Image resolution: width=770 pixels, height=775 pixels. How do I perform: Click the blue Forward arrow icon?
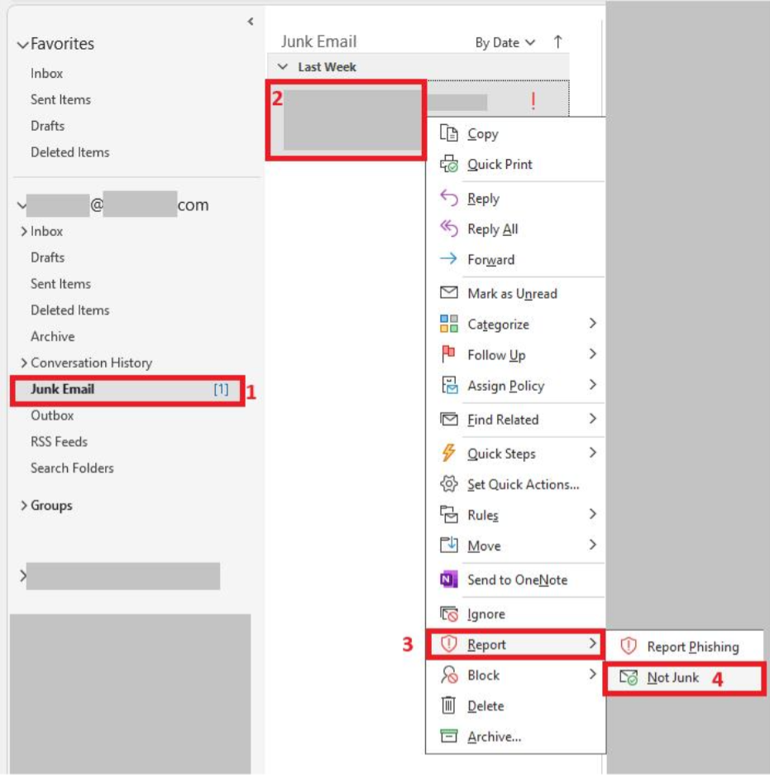click(x=448, y=259)
